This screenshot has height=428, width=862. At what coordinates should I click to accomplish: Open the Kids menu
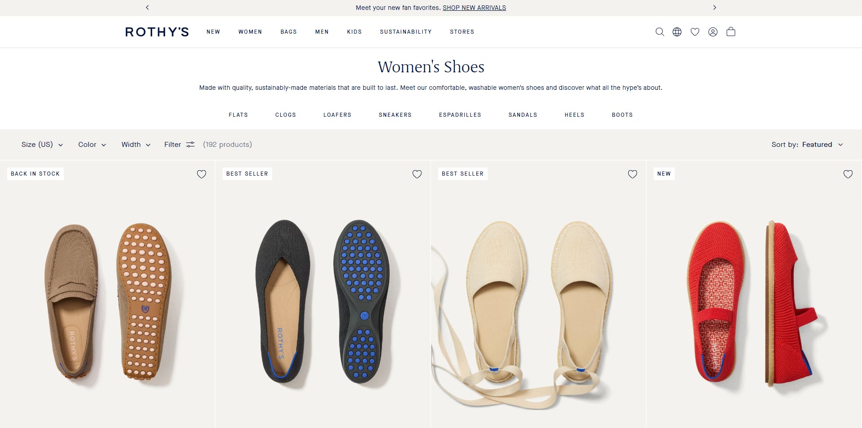[x=354, y=32]
